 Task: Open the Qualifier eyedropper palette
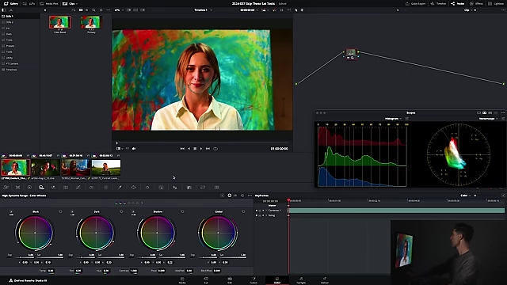coord(120,188)
